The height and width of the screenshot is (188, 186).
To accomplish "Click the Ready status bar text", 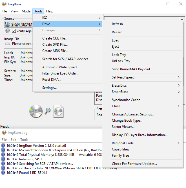I will pos(5,126).
